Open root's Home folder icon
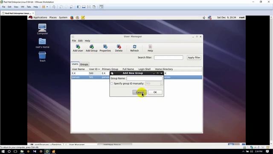The width and height of the screenshot is (273, 154). click(x=42, y=43)
